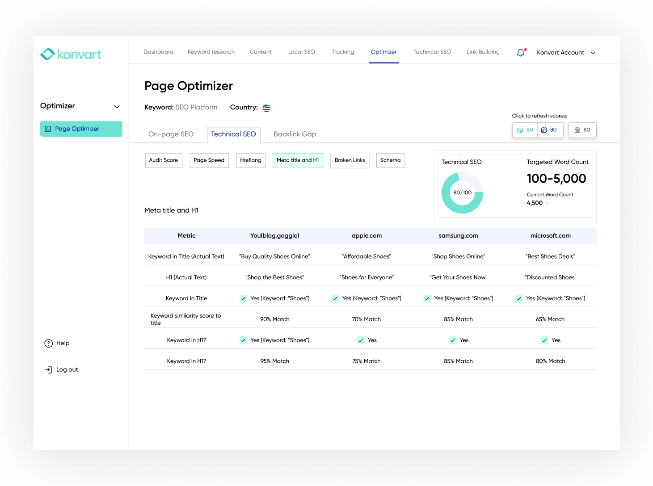Expand the Konvart Account dropdown
The height and width of the screenshot is (486, 653).
tap(592, 53)
